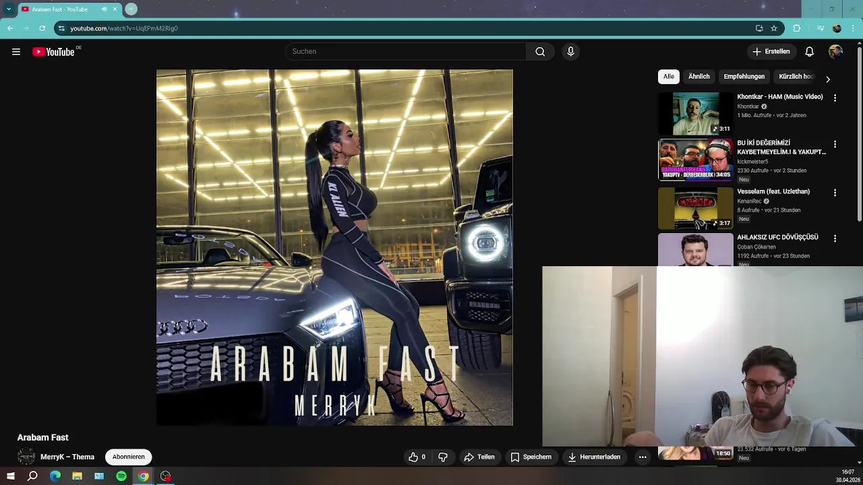The height and width of the screenshot is (485, 863).
Task: Close the Arabam Fast tab
Action: (115, 9)
